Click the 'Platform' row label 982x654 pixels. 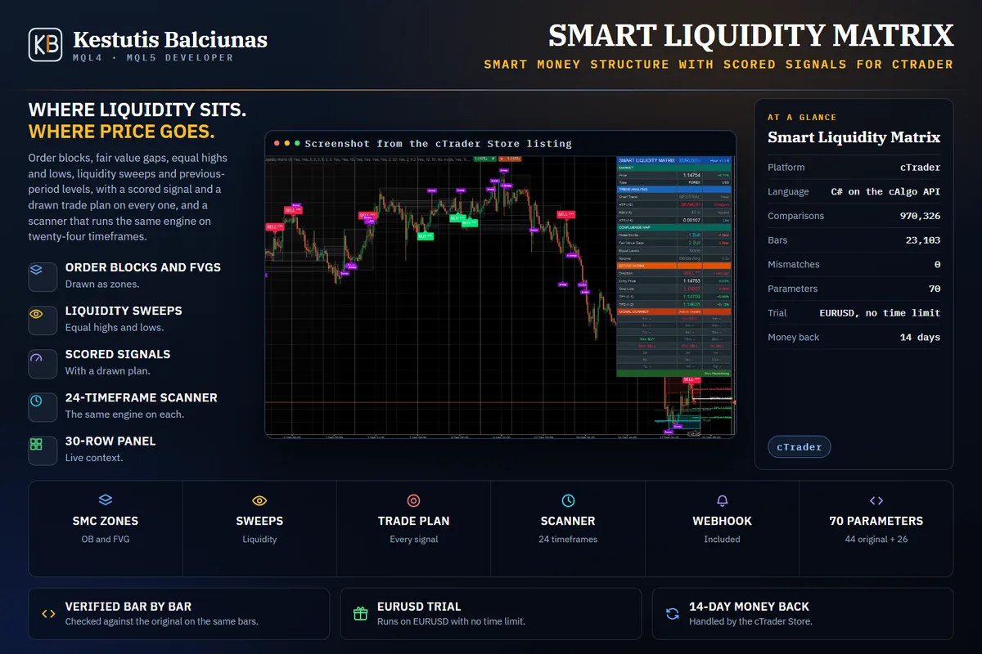786,168
